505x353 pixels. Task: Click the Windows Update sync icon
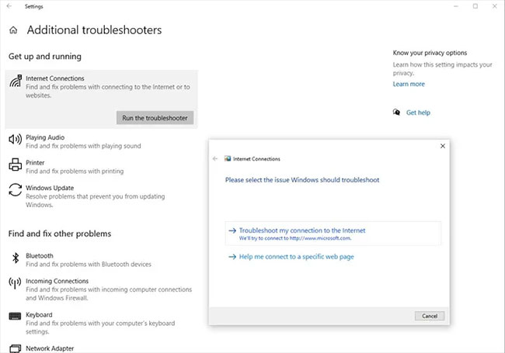[x=15, y=189]
